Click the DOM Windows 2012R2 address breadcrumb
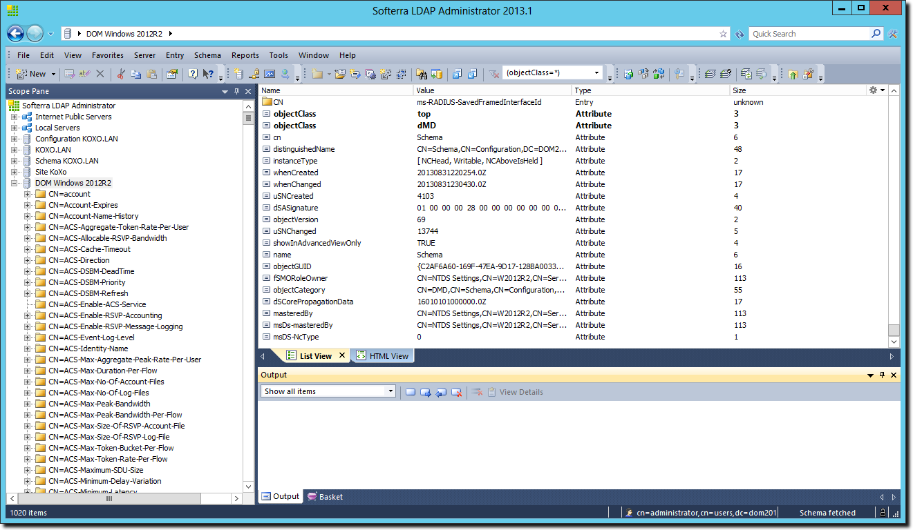This screenshot has width=913, height=530. click(124, 34)
